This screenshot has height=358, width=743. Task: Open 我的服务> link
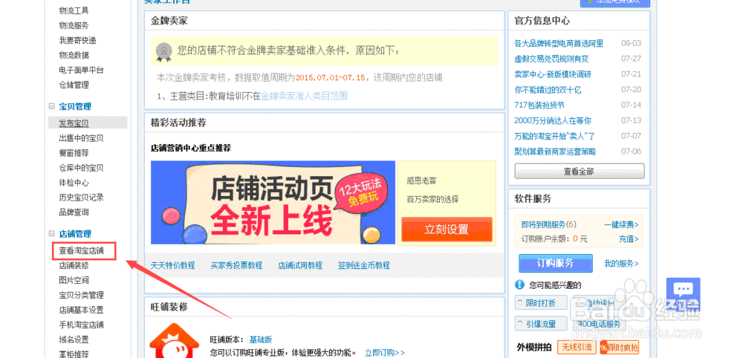621,263
